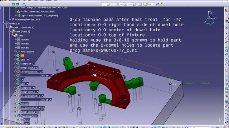This screenshot has height=128, width=229.
Task: Expand the -77 body node
Action: [15, 55]
